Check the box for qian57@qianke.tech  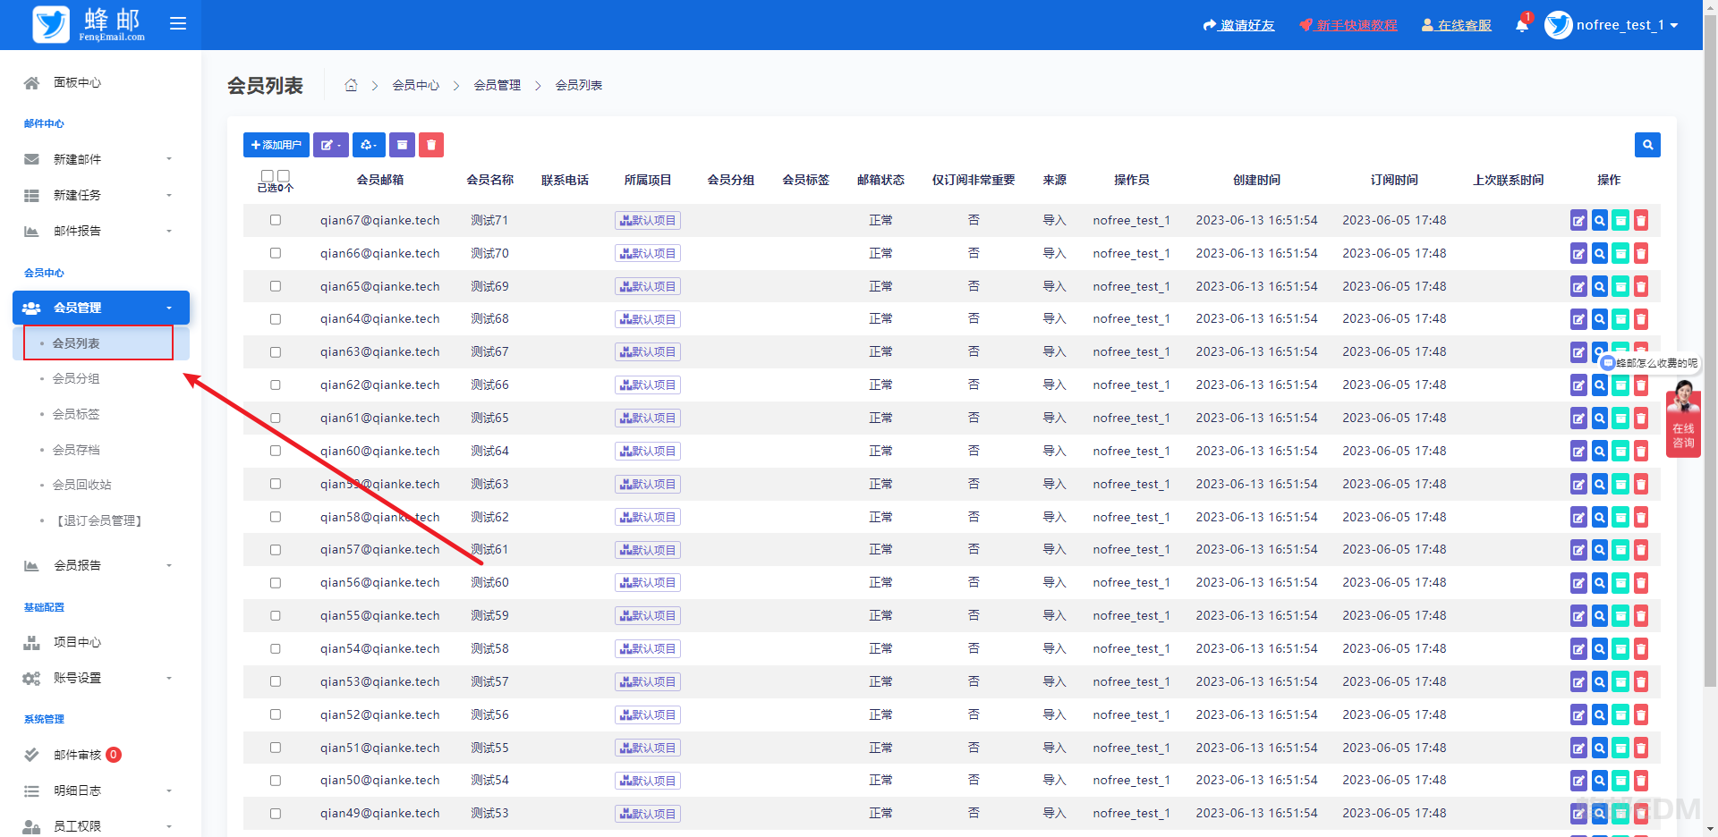276,550
